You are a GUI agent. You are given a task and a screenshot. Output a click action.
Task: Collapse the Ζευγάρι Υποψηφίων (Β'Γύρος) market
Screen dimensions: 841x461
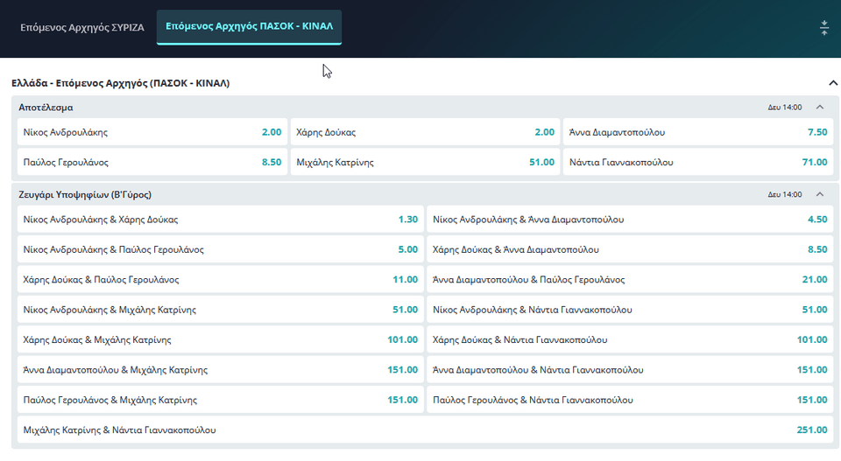click(x=820, y=194)
